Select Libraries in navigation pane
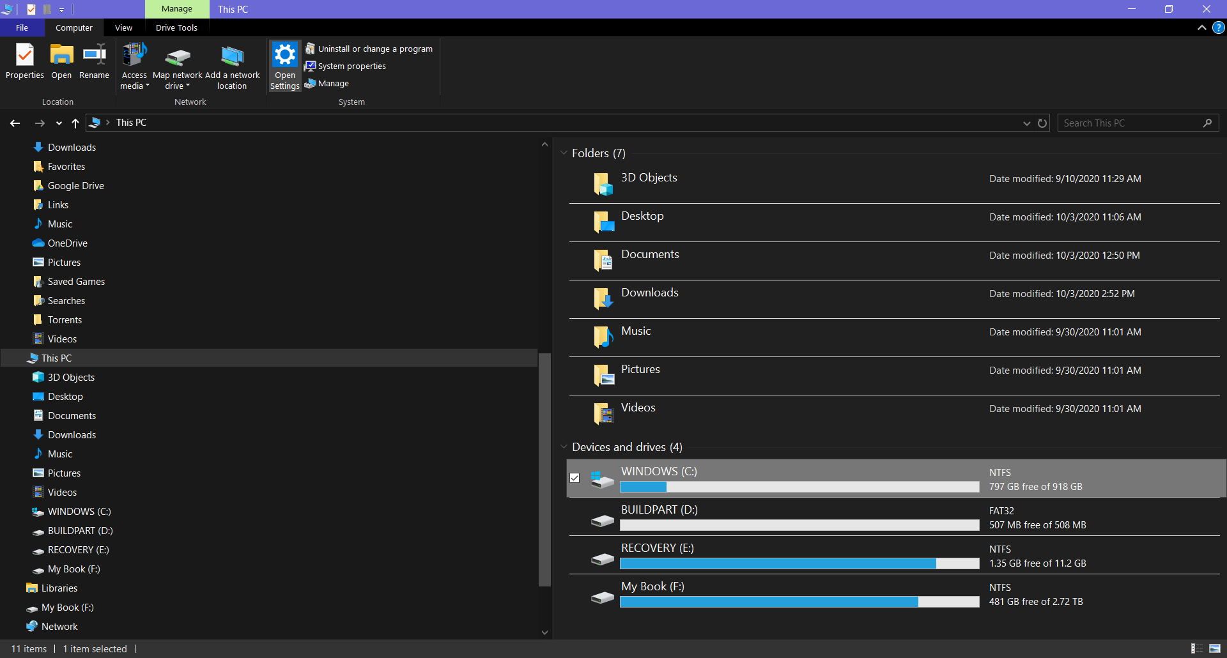The image size is (1227, 658). 59,588
